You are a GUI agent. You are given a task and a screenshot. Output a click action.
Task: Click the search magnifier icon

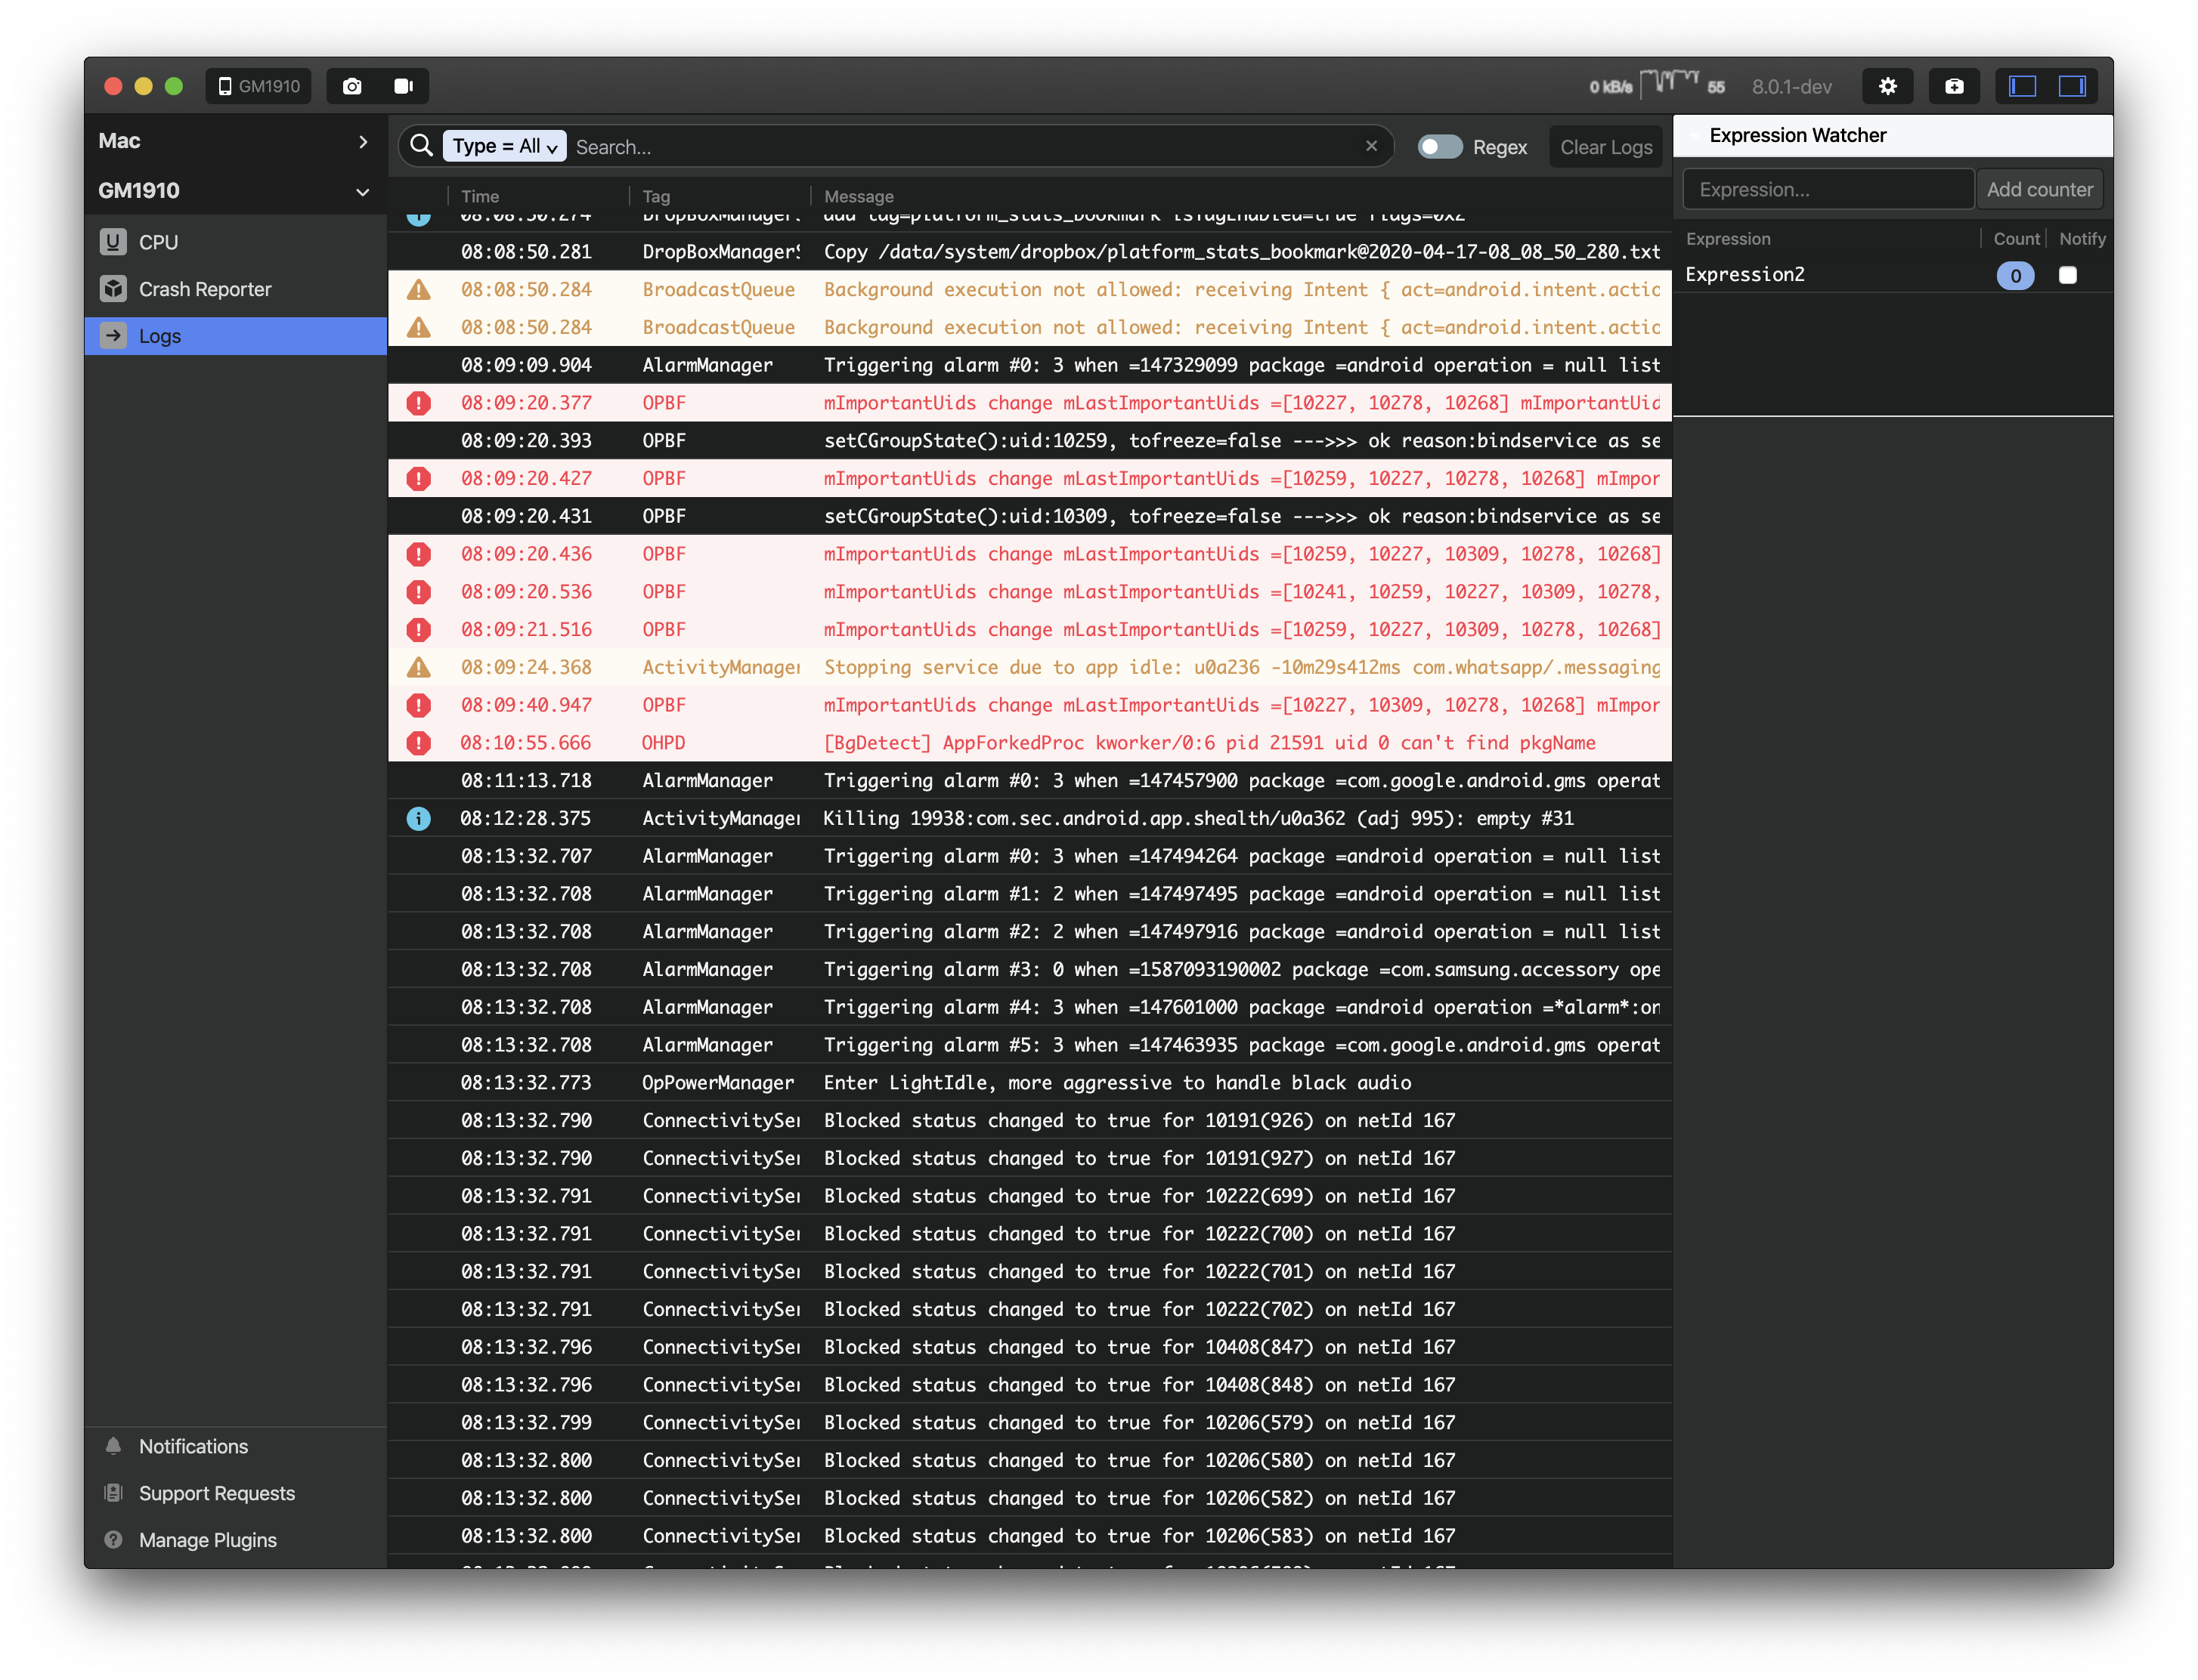421,146
